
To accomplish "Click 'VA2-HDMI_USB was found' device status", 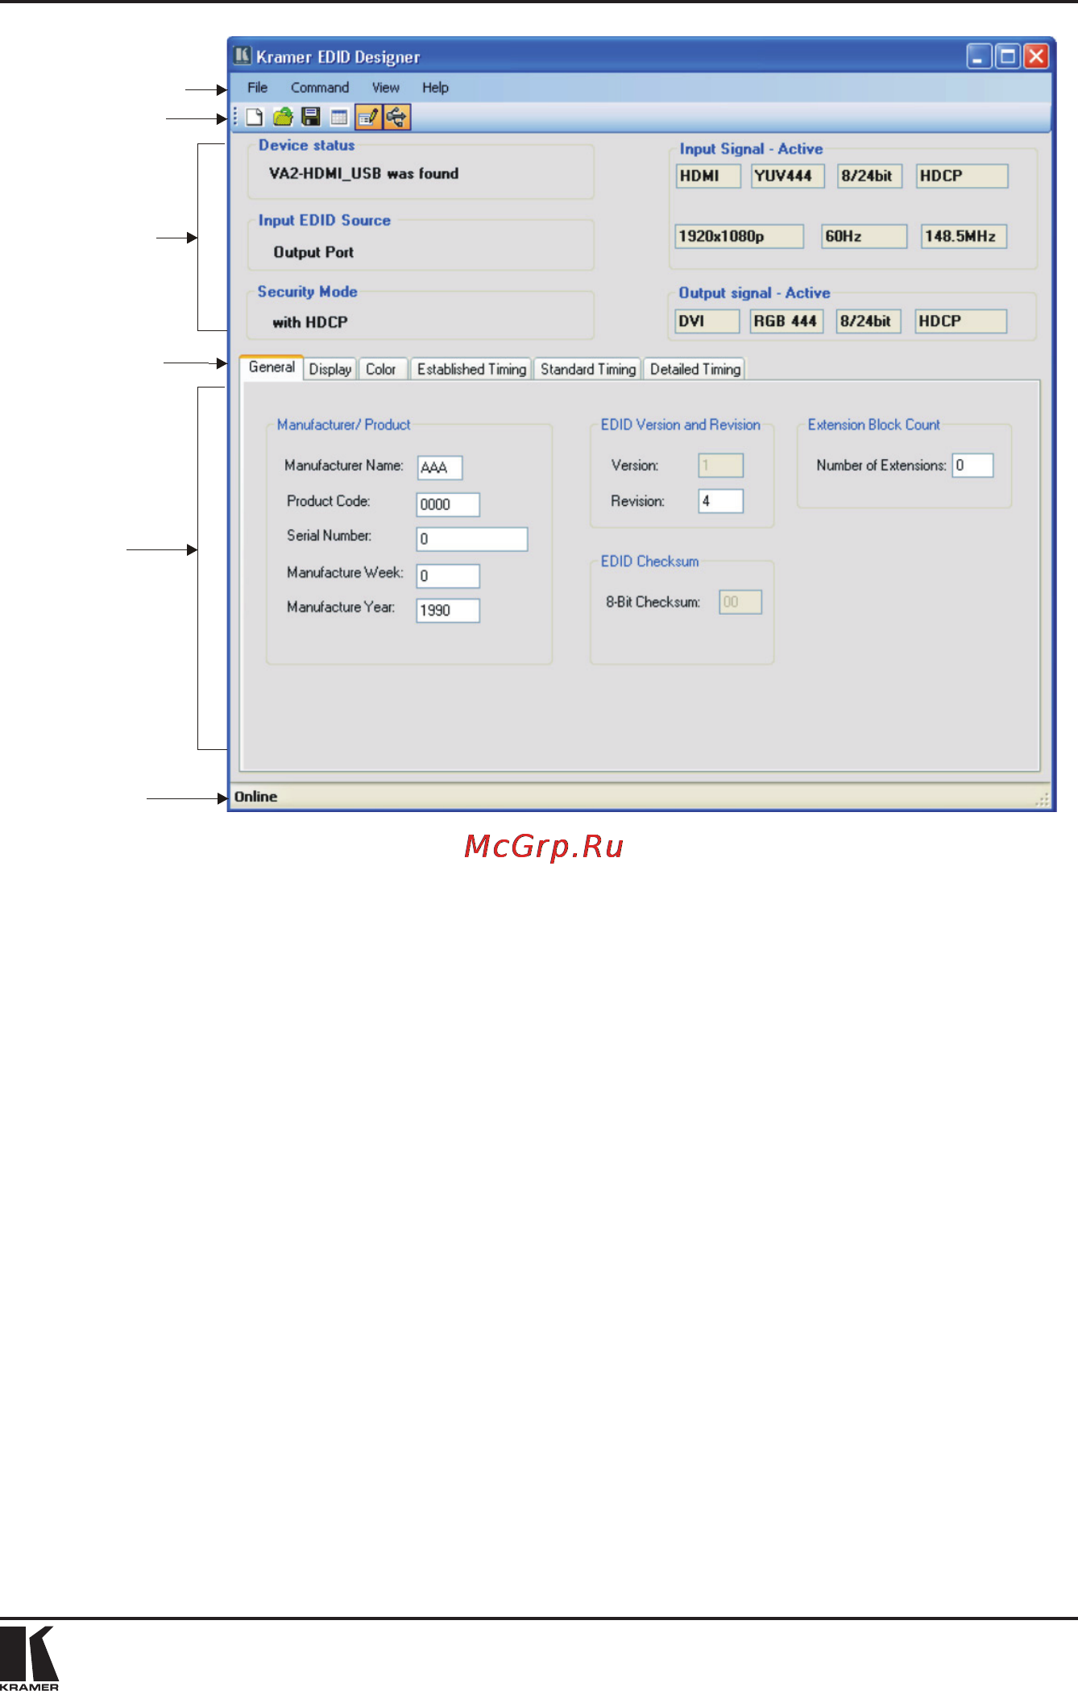I will [363, 173].
